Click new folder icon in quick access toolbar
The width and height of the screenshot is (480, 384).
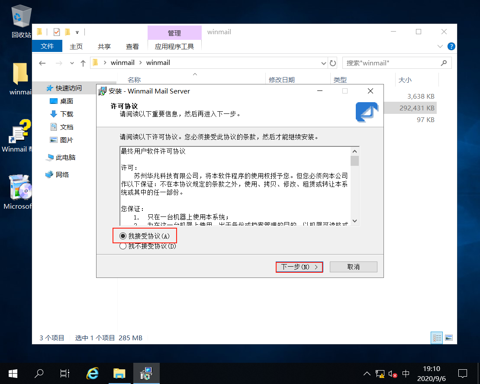point(68,32)
